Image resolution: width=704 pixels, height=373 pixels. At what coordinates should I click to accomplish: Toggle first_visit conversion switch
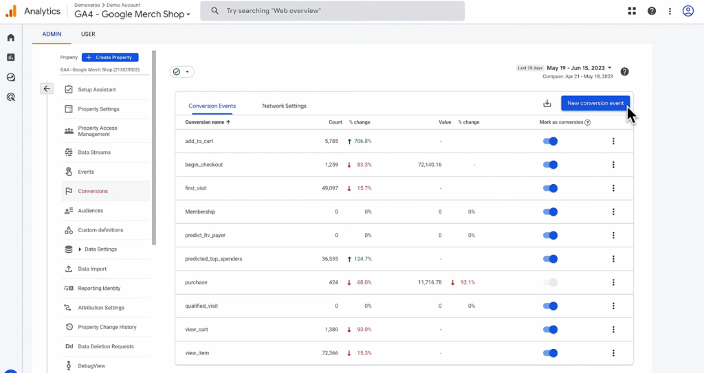(x=551, y=188)
